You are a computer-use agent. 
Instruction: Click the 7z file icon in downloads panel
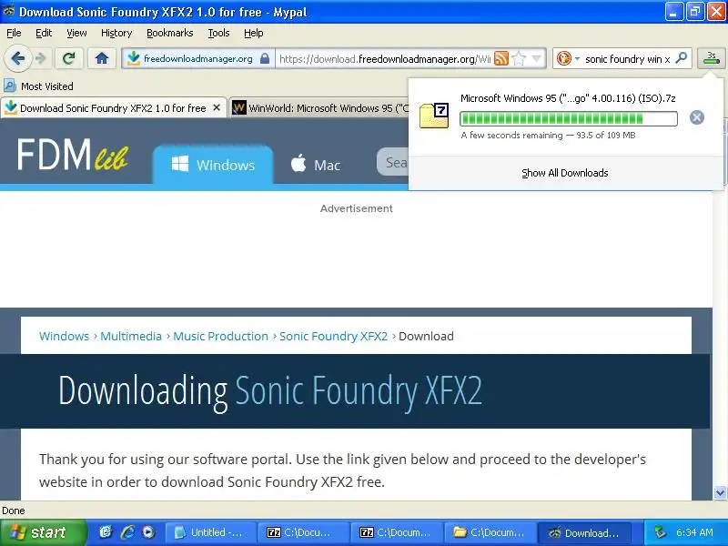434,116
